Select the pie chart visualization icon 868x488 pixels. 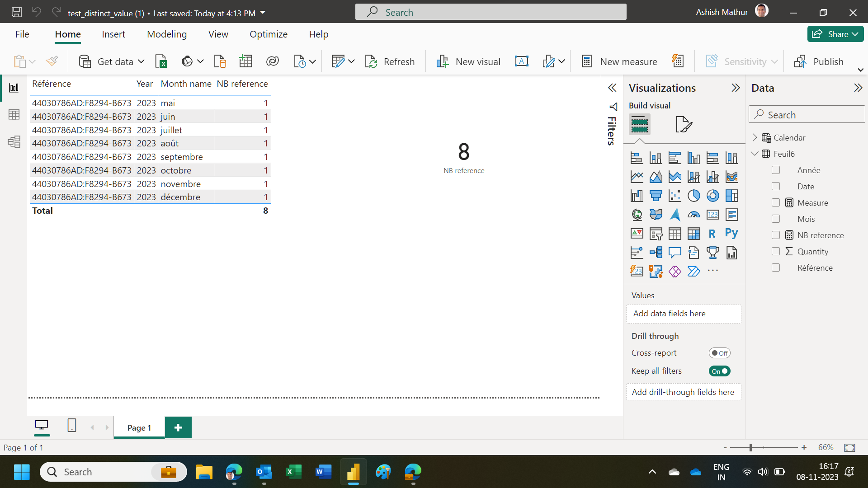pyautogui.click(x=693, y=196)
